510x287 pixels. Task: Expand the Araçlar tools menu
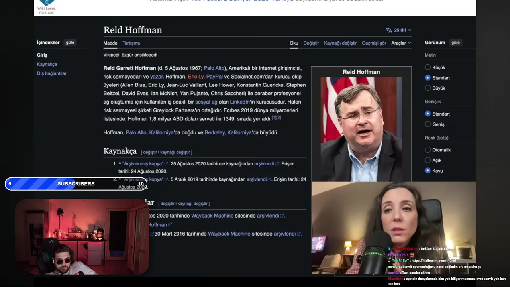coord(401,43)
